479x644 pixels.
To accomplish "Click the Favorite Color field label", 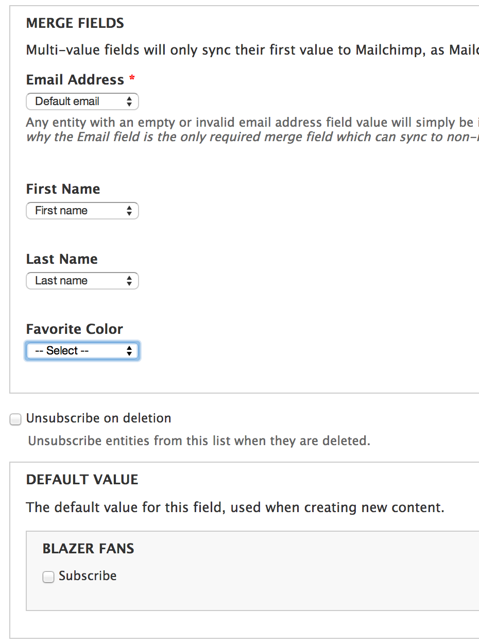I will click(74, 329).
